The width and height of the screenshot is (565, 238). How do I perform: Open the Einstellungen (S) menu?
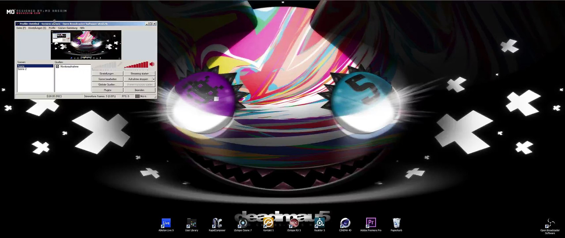[37, 28]
